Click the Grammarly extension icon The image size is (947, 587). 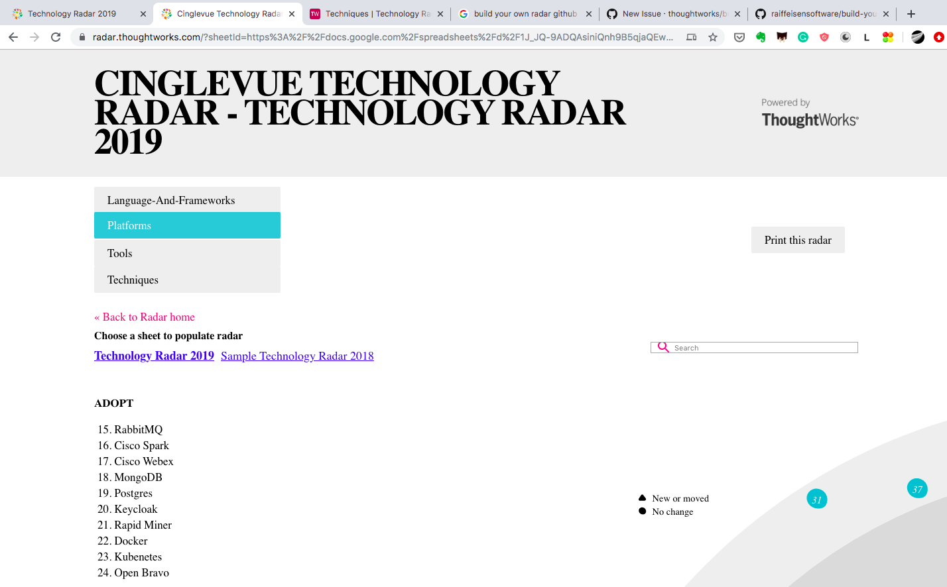point(803,37)
